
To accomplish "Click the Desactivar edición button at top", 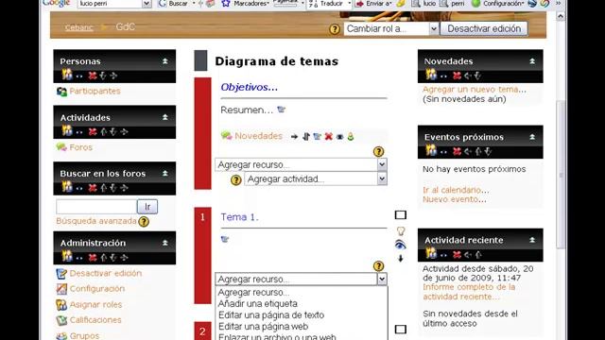I will pyautogui.click(x=484, y=29).
